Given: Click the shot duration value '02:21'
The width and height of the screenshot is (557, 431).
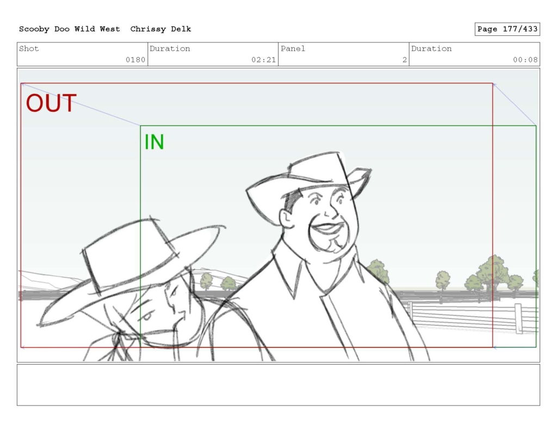Looking at the screenshot, I should click(x=264, y=60).
